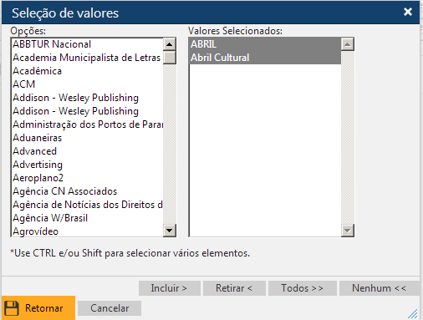Select the Advanced option
Viewport: 423px width, 320px height.
(x=87, y=151)
